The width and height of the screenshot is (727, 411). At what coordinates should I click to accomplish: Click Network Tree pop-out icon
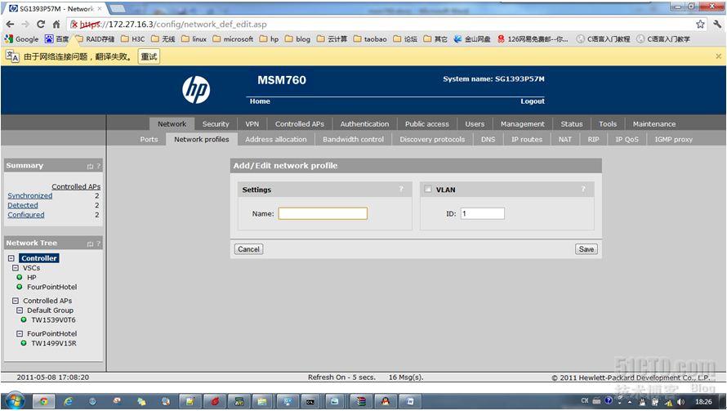click(90, 243)
